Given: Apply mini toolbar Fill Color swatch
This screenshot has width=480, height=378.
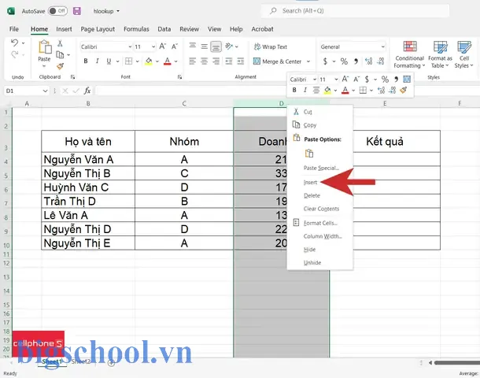Looking at the screenshot, I should click(327, 91).
